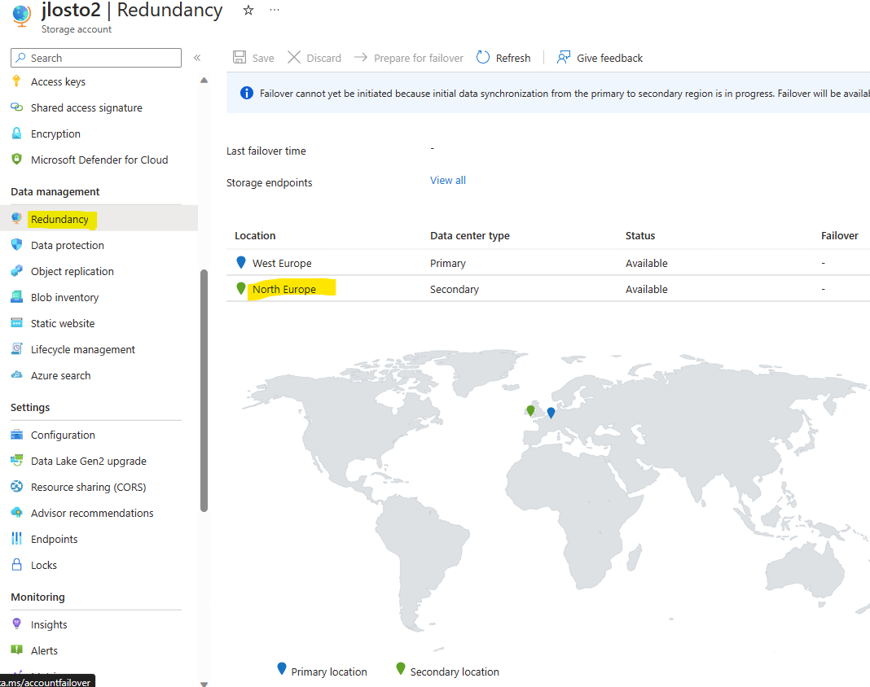This screenshot has height=687, width=870.
Task: Click the sidebar scrollbar thumb
Action: click(x=204, y=391)
